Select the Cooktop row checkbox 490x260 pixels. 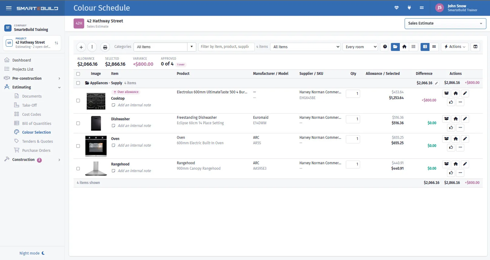point(78,101)
